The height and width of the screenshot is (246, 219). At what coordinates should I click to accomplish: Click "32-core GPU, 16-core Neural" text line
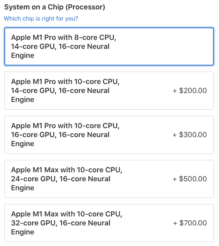[61, 223]
